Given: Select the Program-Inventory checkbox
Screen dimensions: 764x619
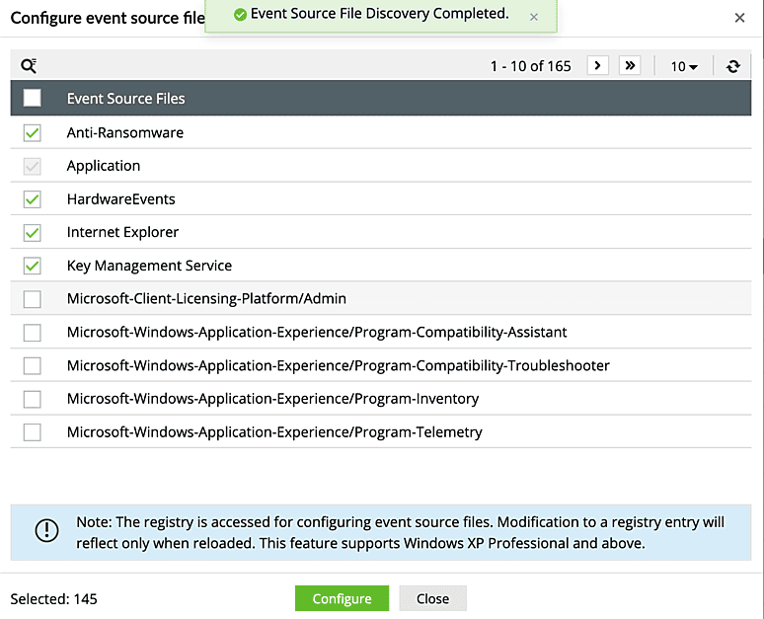Looking at the screenshot, I should (33, 399).
